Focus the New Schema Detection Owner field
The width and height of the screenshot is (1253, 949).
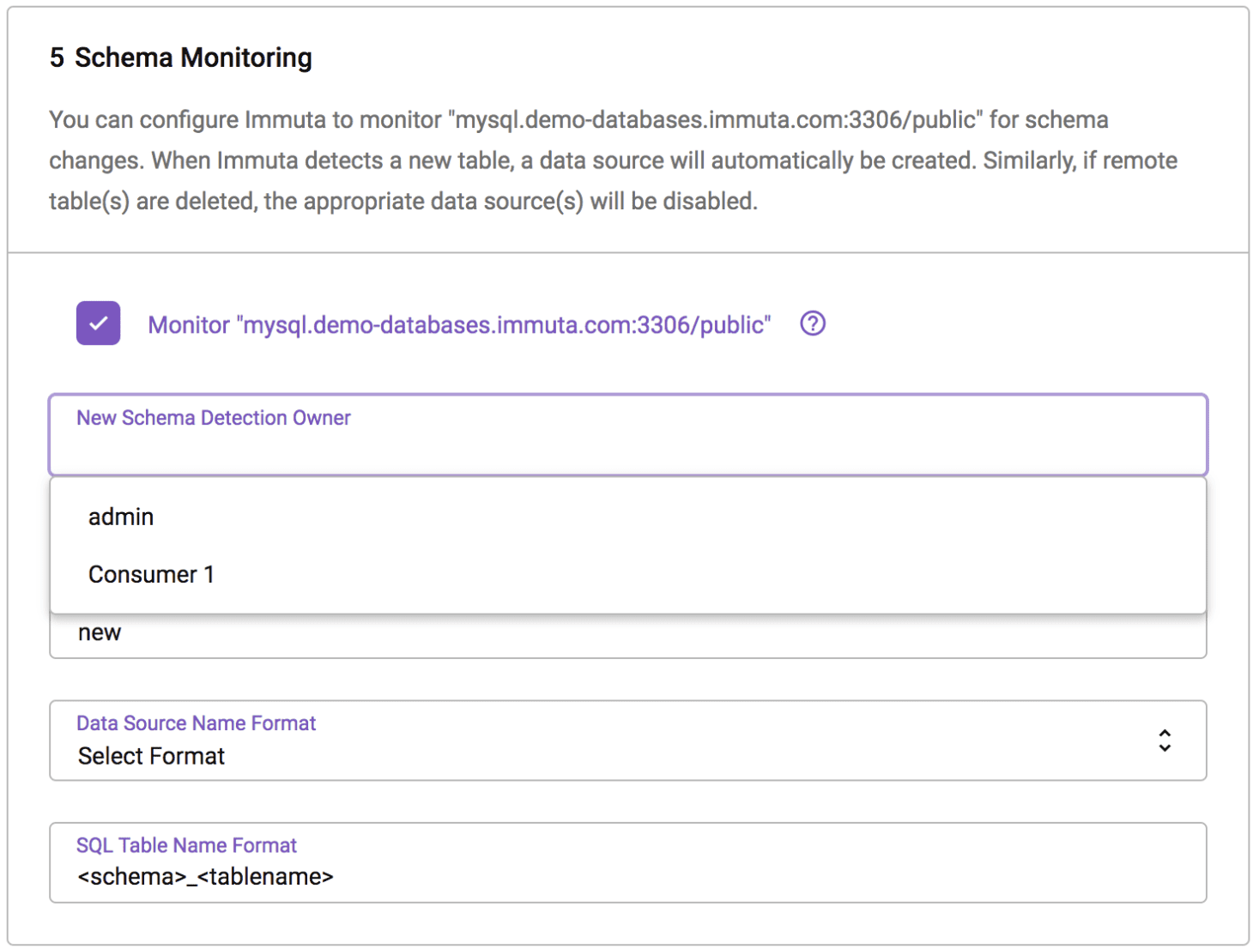click(628, 435)
